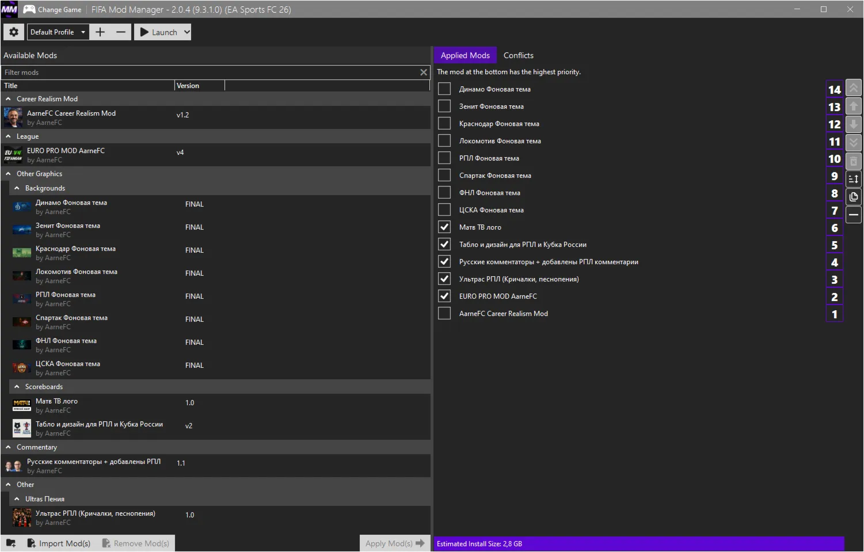Click the add folder icon at bottom left
This screenshot has width=864, height=552.
click(11, 543)
